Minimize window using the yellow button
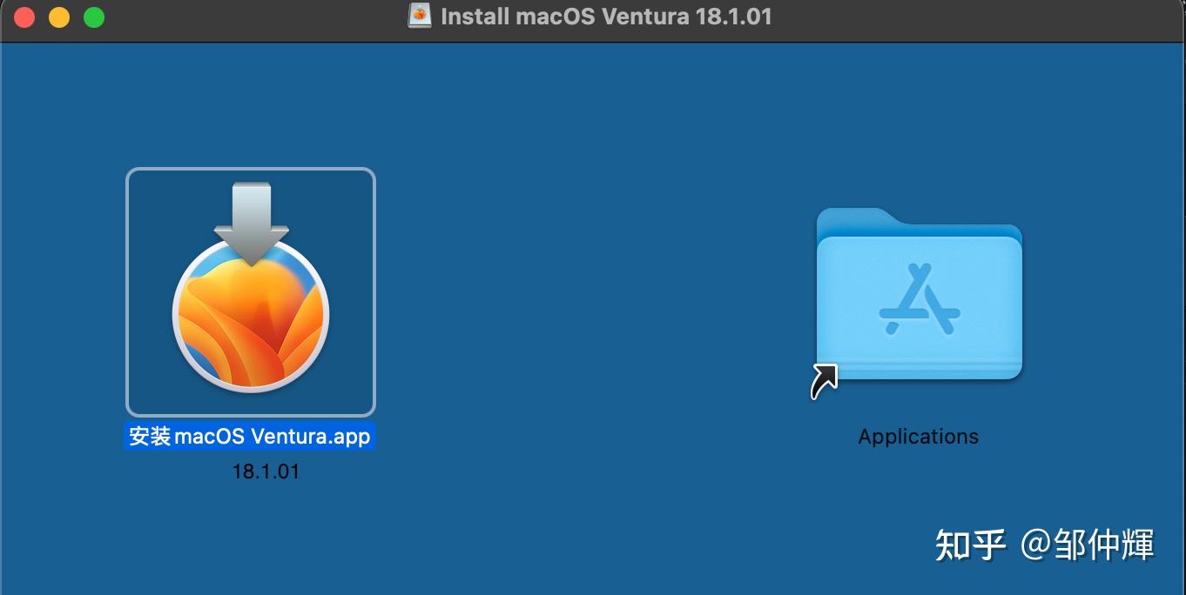Image resolution: width=1186 pixels, height=595 pixels. click(59, 17)
